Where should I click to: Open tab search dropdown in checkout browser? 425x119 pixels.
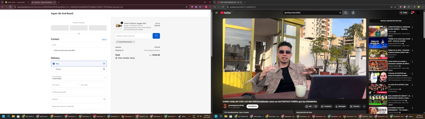2,2
